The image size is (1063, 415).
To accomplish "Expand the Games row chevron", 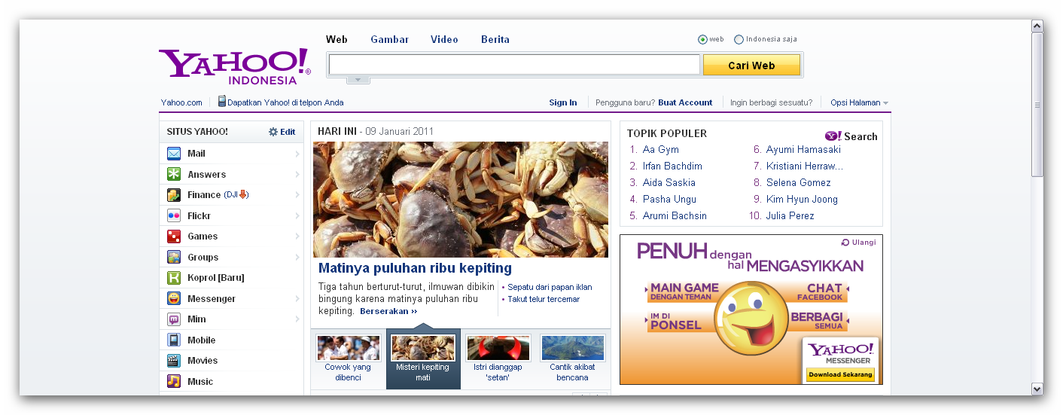I will point(297,236).
